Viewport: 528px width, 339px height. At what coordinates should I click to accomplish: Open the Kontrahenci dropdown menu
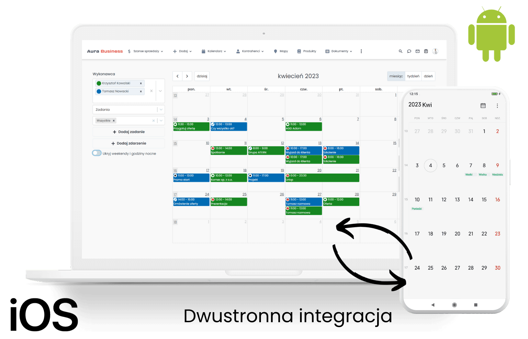(250, 51)
